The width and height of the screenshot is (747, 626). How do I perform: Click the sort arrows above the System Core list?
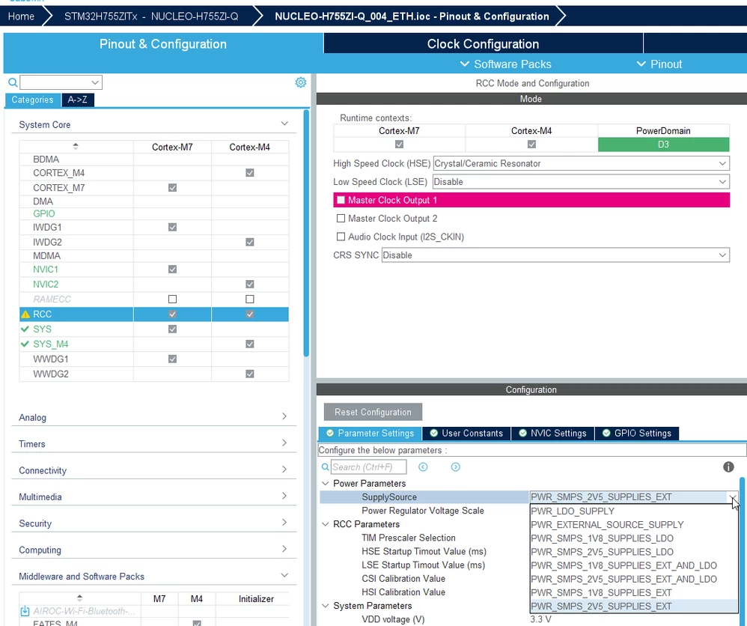tap(76, 146)
